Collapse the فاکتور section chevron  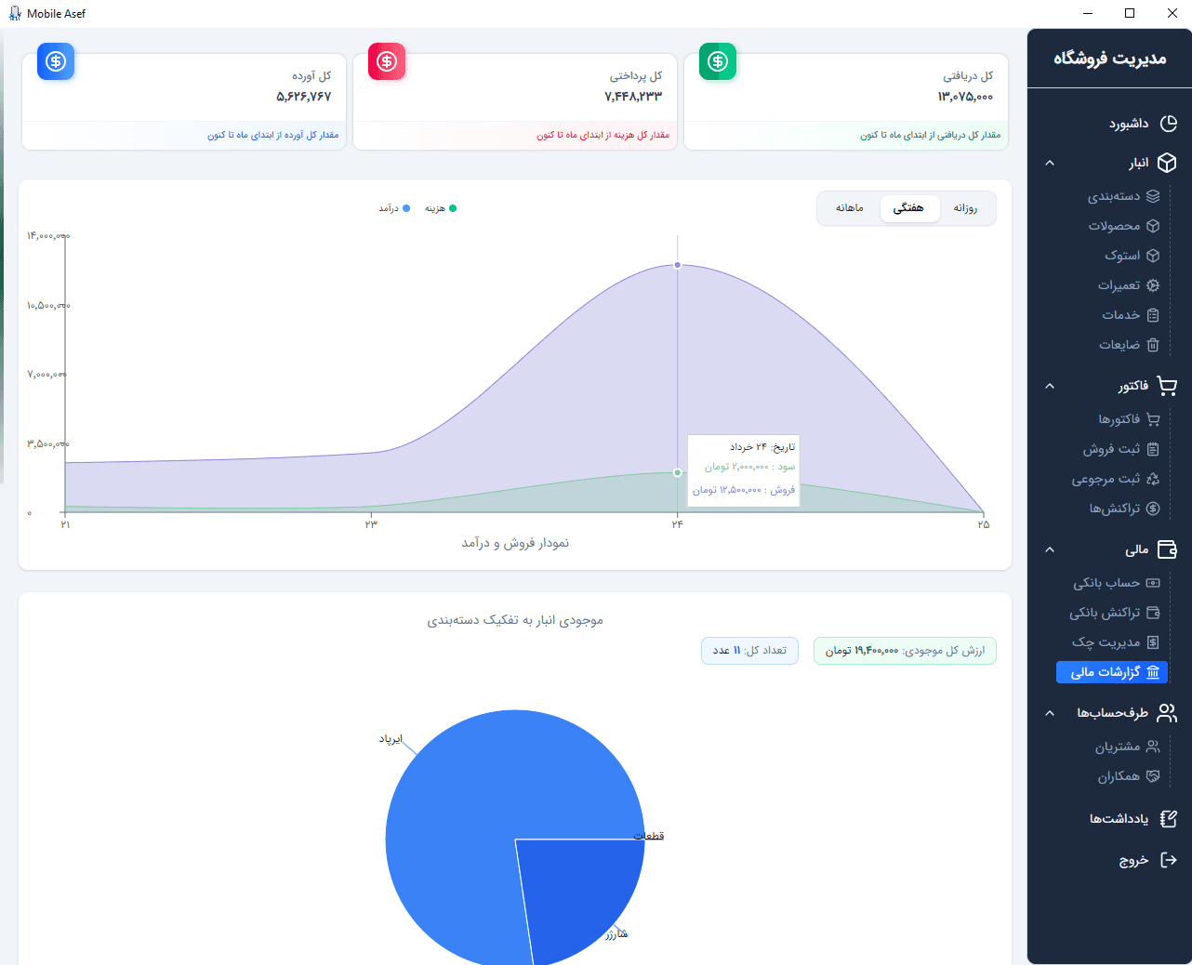1050,386
